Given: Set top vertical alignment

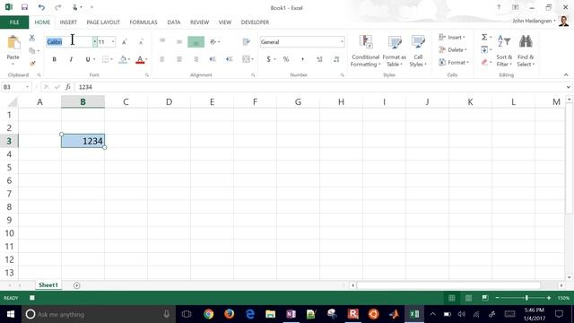Looking at the screenshot, I should coord(162,41).
